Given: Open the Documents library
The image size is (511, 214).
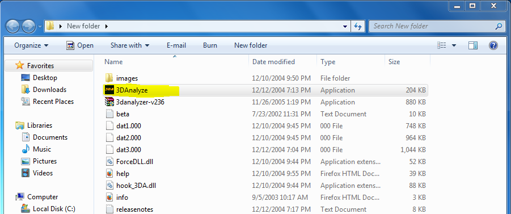Looking at the screenshot, I should click(50, 137).
